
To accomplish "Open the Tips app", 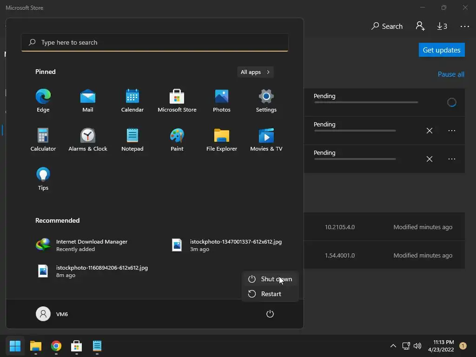I will point(43,179).
